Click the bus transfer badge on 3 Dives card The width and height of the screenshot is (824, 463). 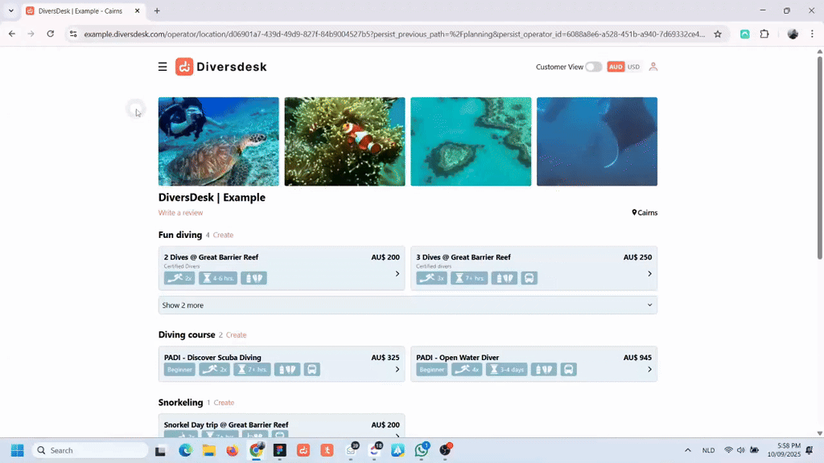pos(529,277)
